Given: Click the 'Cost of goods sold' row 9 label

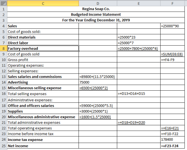Looking at the screenshot, I should coord(43,54).
